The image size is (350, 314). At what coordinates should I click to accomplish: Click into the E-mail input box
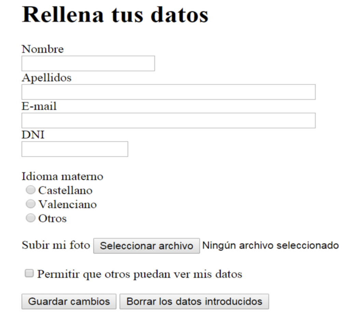(169, 121)
